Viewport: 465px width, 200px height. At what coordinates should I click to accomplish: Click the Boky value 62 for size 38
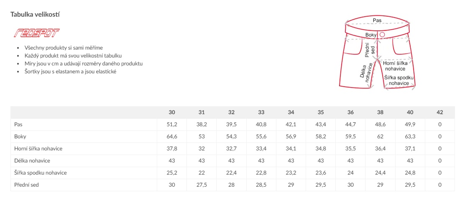click(380, 137)
